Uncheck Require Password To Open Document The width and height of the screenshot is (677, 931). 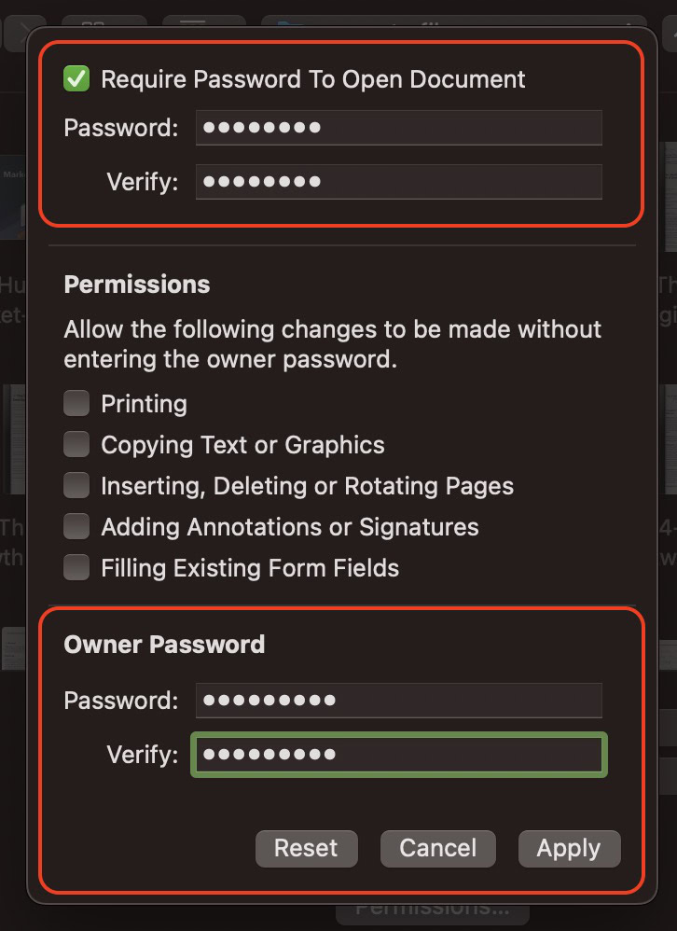(x=76, y=79)
